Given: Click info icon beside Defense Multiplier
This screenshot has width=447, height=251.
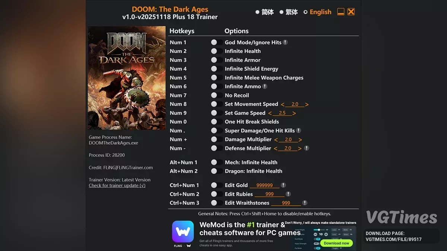Looking at the screenshot, I should pos(306,148).
